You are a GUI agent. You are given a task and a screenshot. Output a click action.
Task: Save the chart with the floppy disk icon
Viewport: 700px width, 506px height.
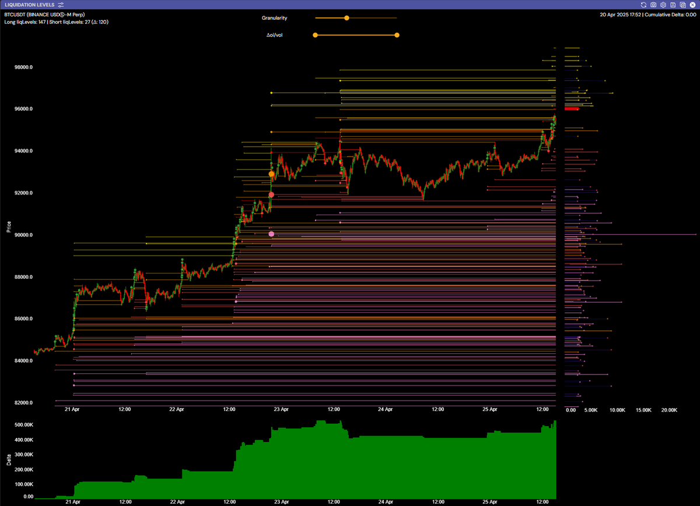tap(673, 5)
